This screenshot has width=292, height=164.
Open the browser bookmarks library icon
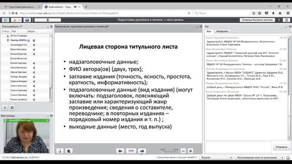click(260, 13)
